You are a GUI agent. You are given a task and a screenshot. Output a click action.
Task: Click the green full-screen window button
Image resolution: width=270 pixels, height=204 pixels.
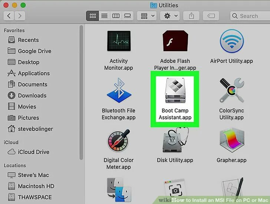pos(23,5)
